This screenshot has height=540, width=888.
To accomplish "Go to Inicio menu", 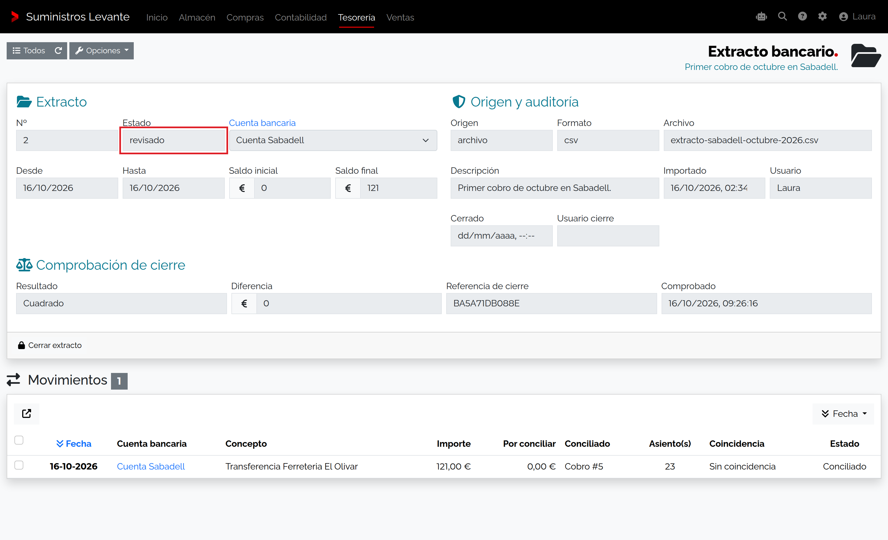I will click(157, 17).
